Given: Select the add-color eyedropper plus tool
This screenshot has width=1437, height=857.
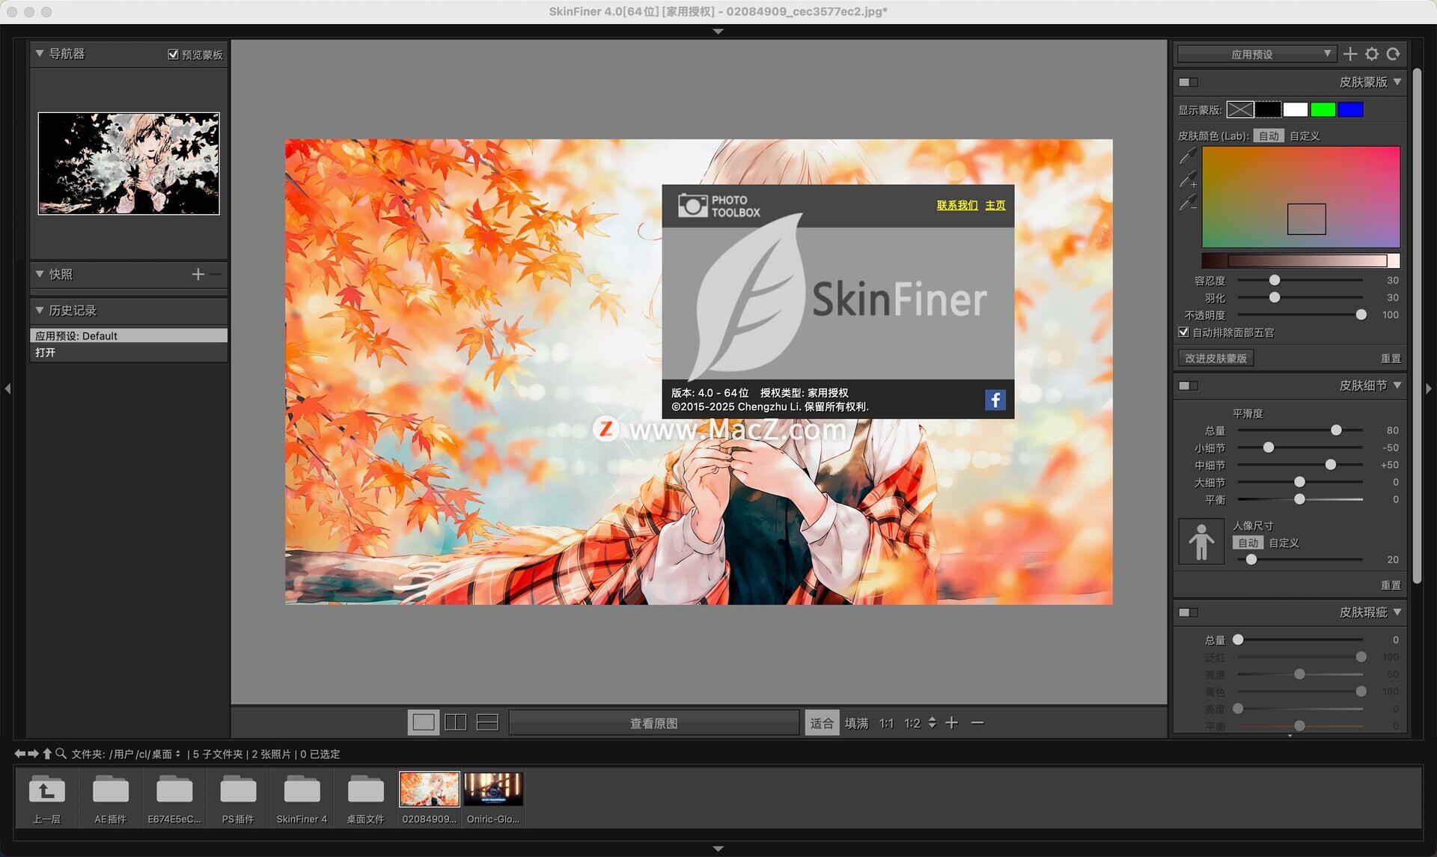Looking at the screenshot, I should [x=1188, y=179].
